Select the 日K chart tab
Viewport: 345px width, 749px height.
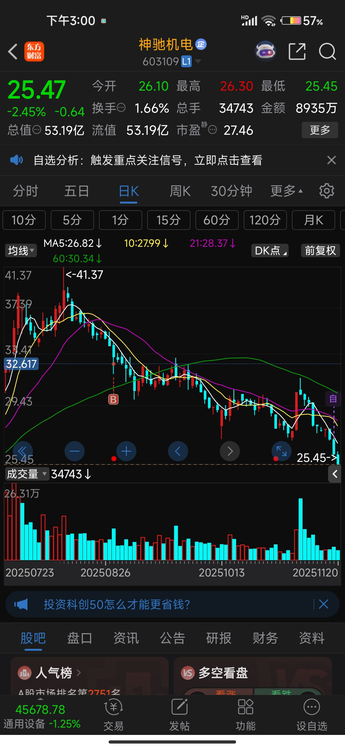click(129, 191)
